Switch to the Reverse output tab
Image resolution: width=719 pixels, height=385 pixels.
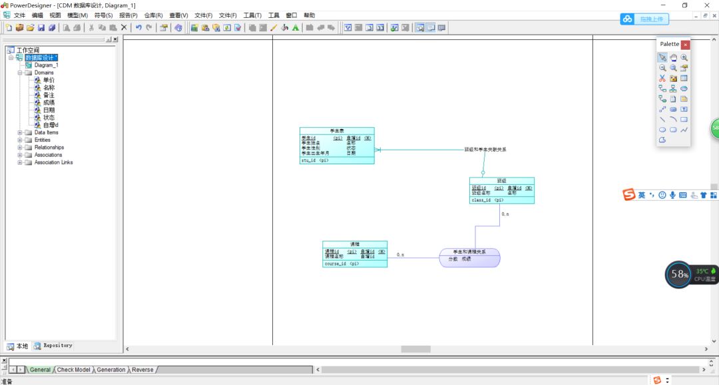142,370
